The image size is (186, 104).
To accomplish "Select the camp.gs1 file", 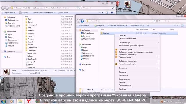I will [x=31, y=62].
